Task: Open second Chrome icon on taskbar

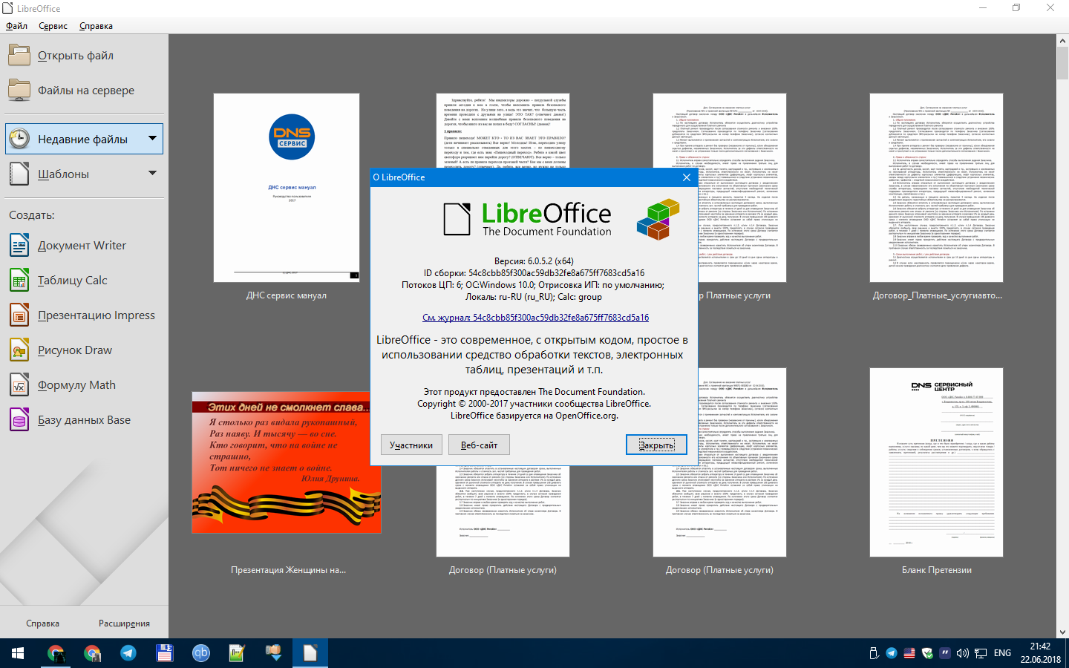Action: (x=92, y=653)
